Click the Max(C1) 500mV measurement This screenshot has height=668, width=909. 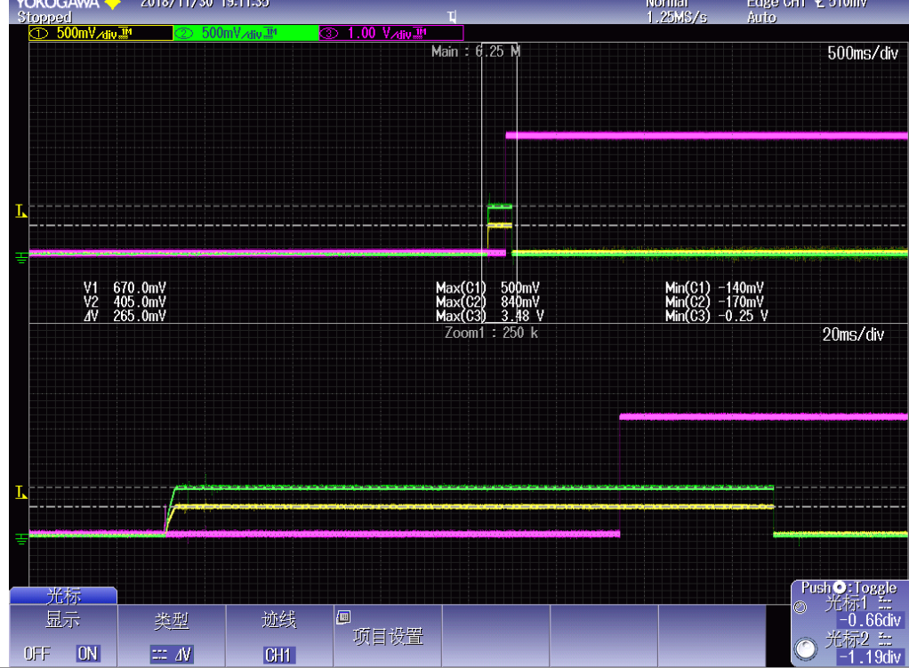(x=487, y=287)
